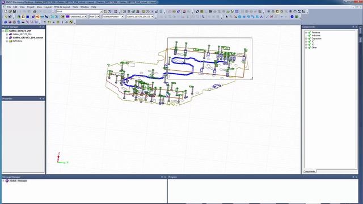The height and width of the screenshot is (204, 363).
Task: Toggle the Resistors checkmark in Components
Action: [310, 33]
